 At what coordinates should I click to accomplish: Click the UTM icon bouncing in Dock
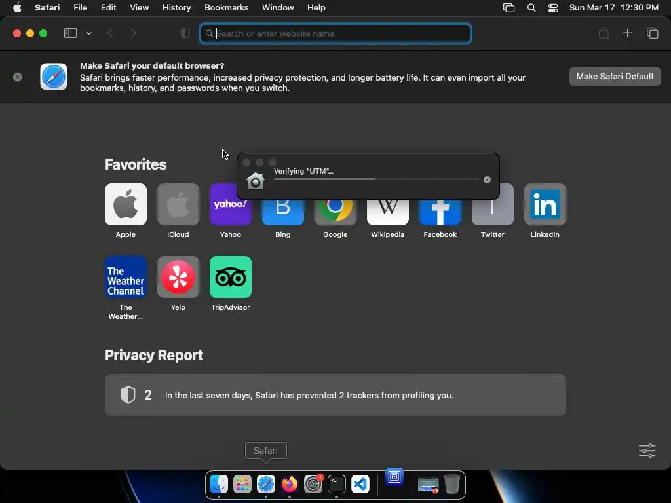tap(394, 477)
